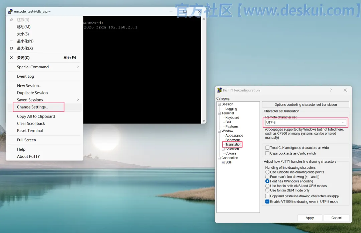Image resolution: width=361 pixels, height=233 pixels.
Task: Select Logging category
Action: pyautogui.click(x=231, y=109)
